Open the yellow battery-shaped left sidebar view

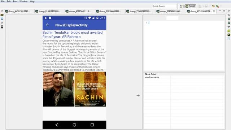tap(2, 15)
